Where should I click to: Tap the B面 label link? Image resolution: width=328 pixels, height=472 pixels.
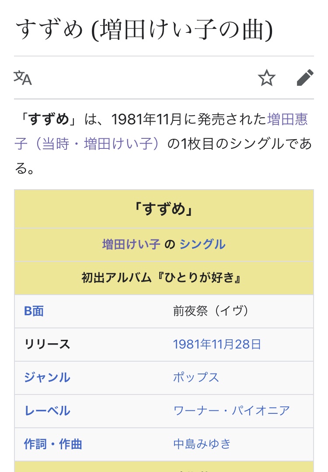34,311
